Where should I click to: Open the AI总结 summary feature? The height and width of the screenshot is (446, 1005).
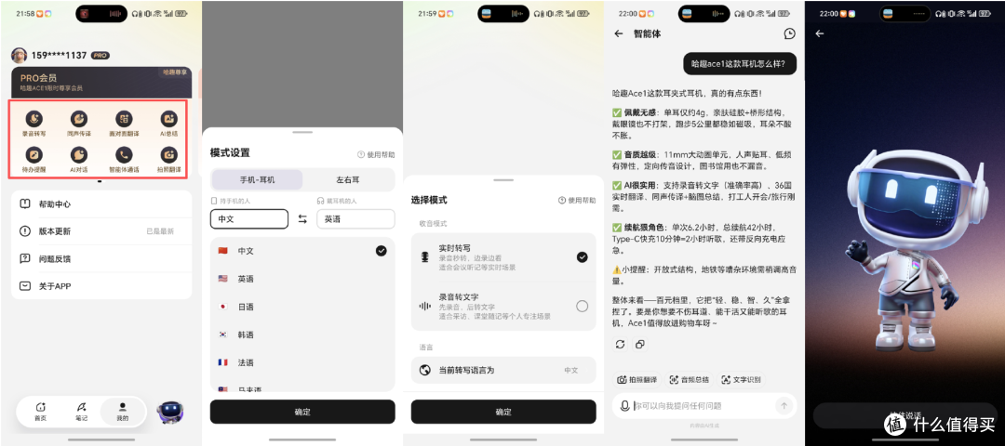(168, 124)
